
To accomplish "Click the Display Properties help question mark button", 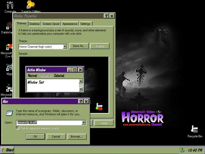I will tap(106, 16).
